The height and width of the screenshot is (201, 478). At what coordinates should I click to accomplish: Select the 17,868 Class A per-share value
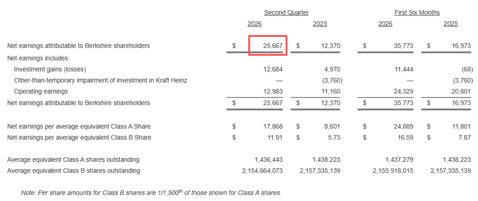click(x=273, y=126)
